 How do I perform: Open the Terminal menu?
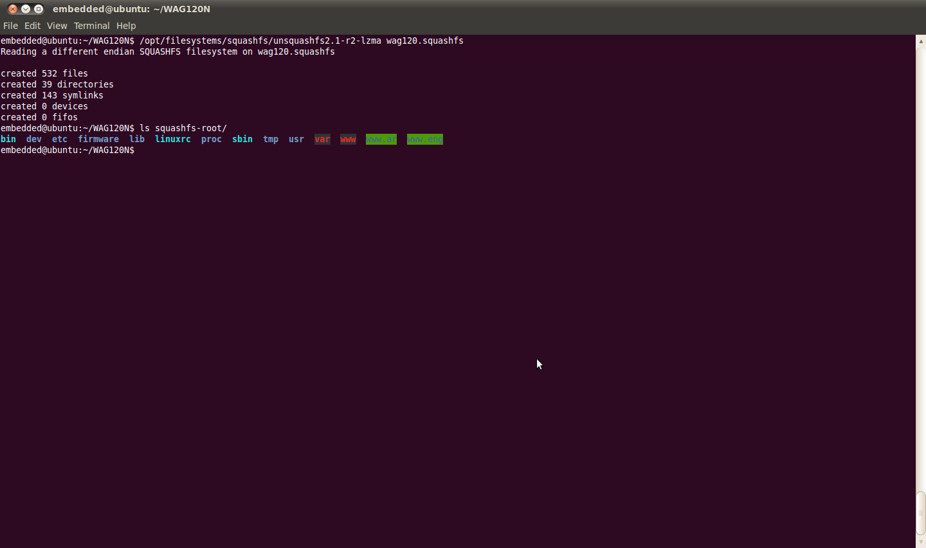tap(91, 26)
